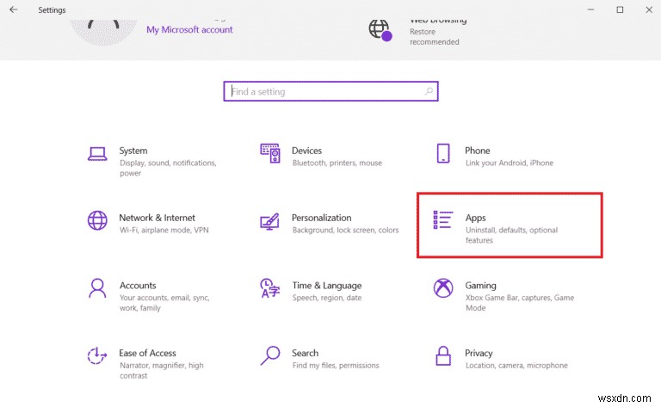Click the Restore recommended text under Web browsing
This screenshot has width=661, height=407.
click(435, 36)
